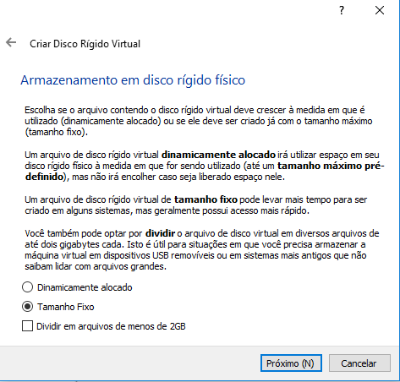Click the bold dividir word in description
Image resolution: width=400 pixels, height=382 pixels.
click(x=160, y=233)
